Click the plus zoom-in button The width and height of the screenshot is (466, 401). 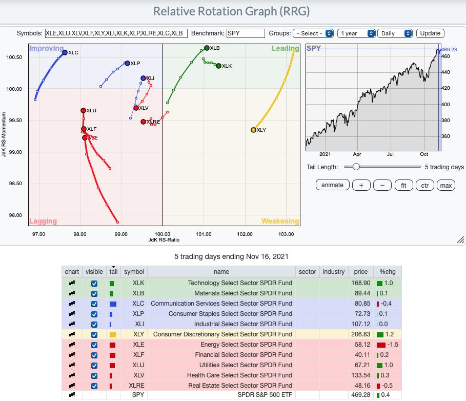(x=361, y=185)
